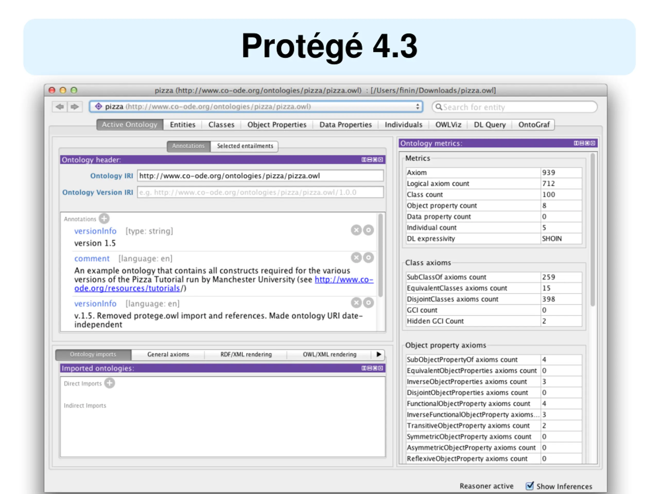The image size is (659, 494).
Task: Add a direct import with the plus icon
Action: point(110,383)
